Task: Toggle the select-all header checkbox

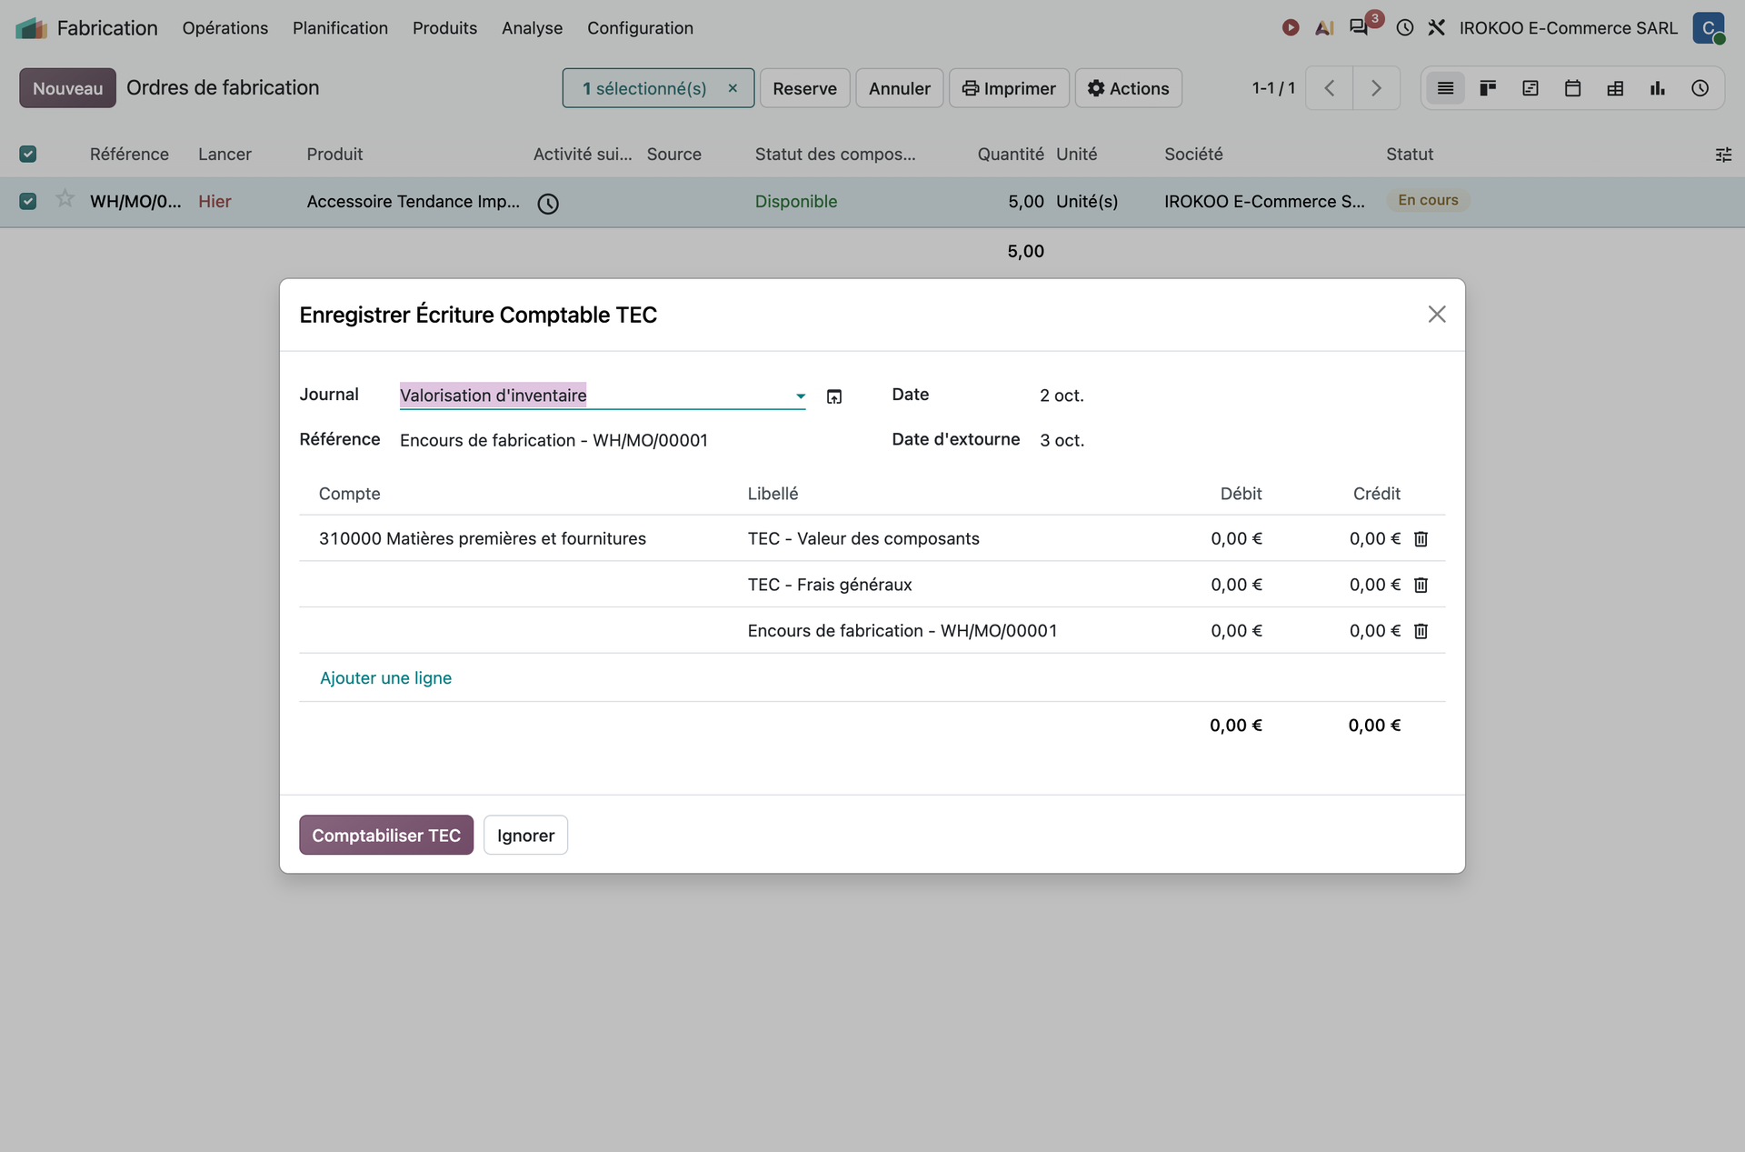Action: (28, 154)
